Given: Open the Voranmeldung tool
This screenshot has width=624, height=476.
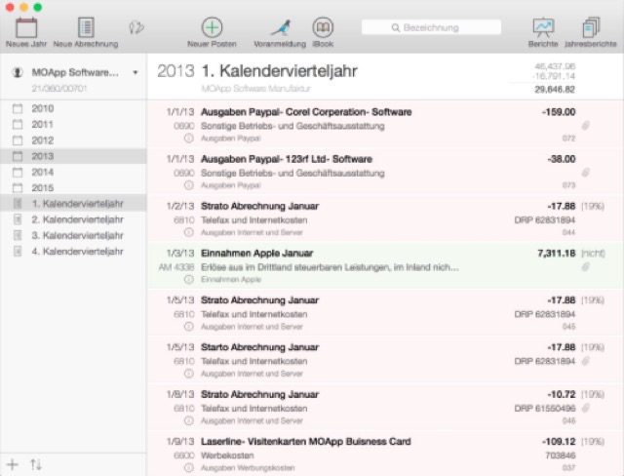Looking at the screenshot, I should pos(280,27).
